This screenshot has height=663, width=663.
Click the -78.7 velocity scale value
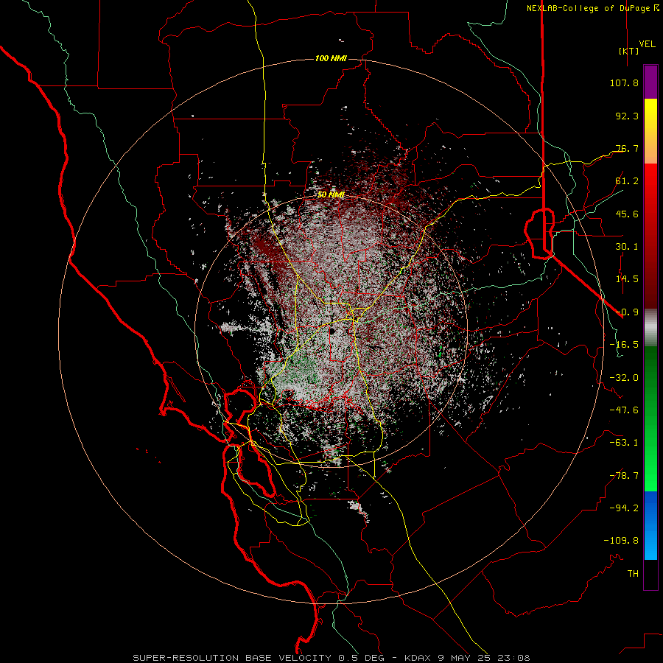point(624,476)
